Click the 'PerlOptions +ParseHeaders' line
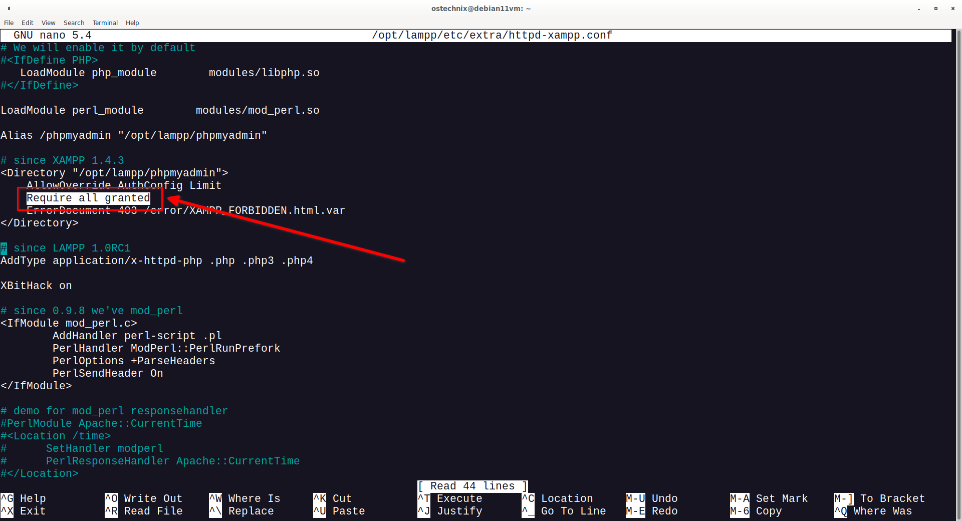The height and width of the screenshot is (521, 962). (134, 361)
